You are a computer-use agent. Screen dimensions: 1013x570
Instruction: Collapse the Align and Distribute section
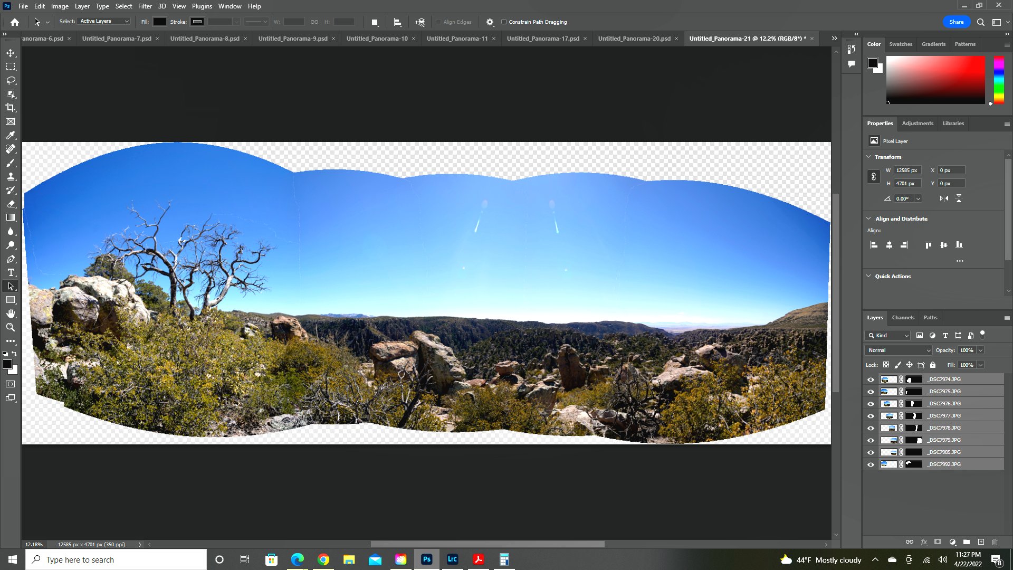tap(868, 218)
